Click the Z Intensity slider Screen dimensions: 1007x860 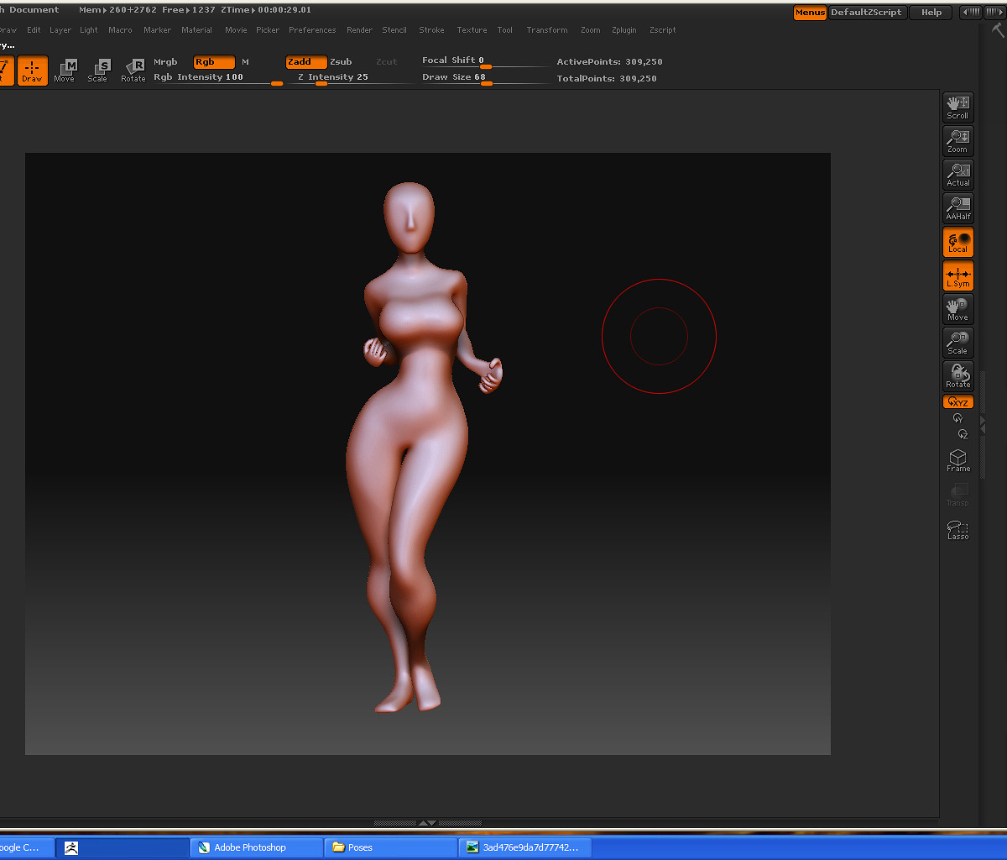(350, 78)
